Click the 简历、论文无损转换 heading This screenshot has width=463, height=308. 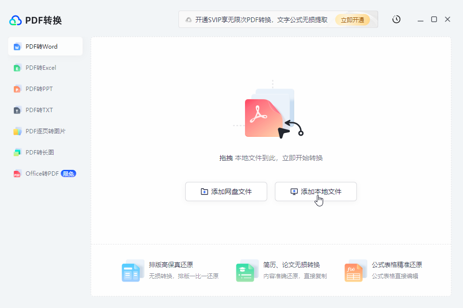(x=291, y=265)
